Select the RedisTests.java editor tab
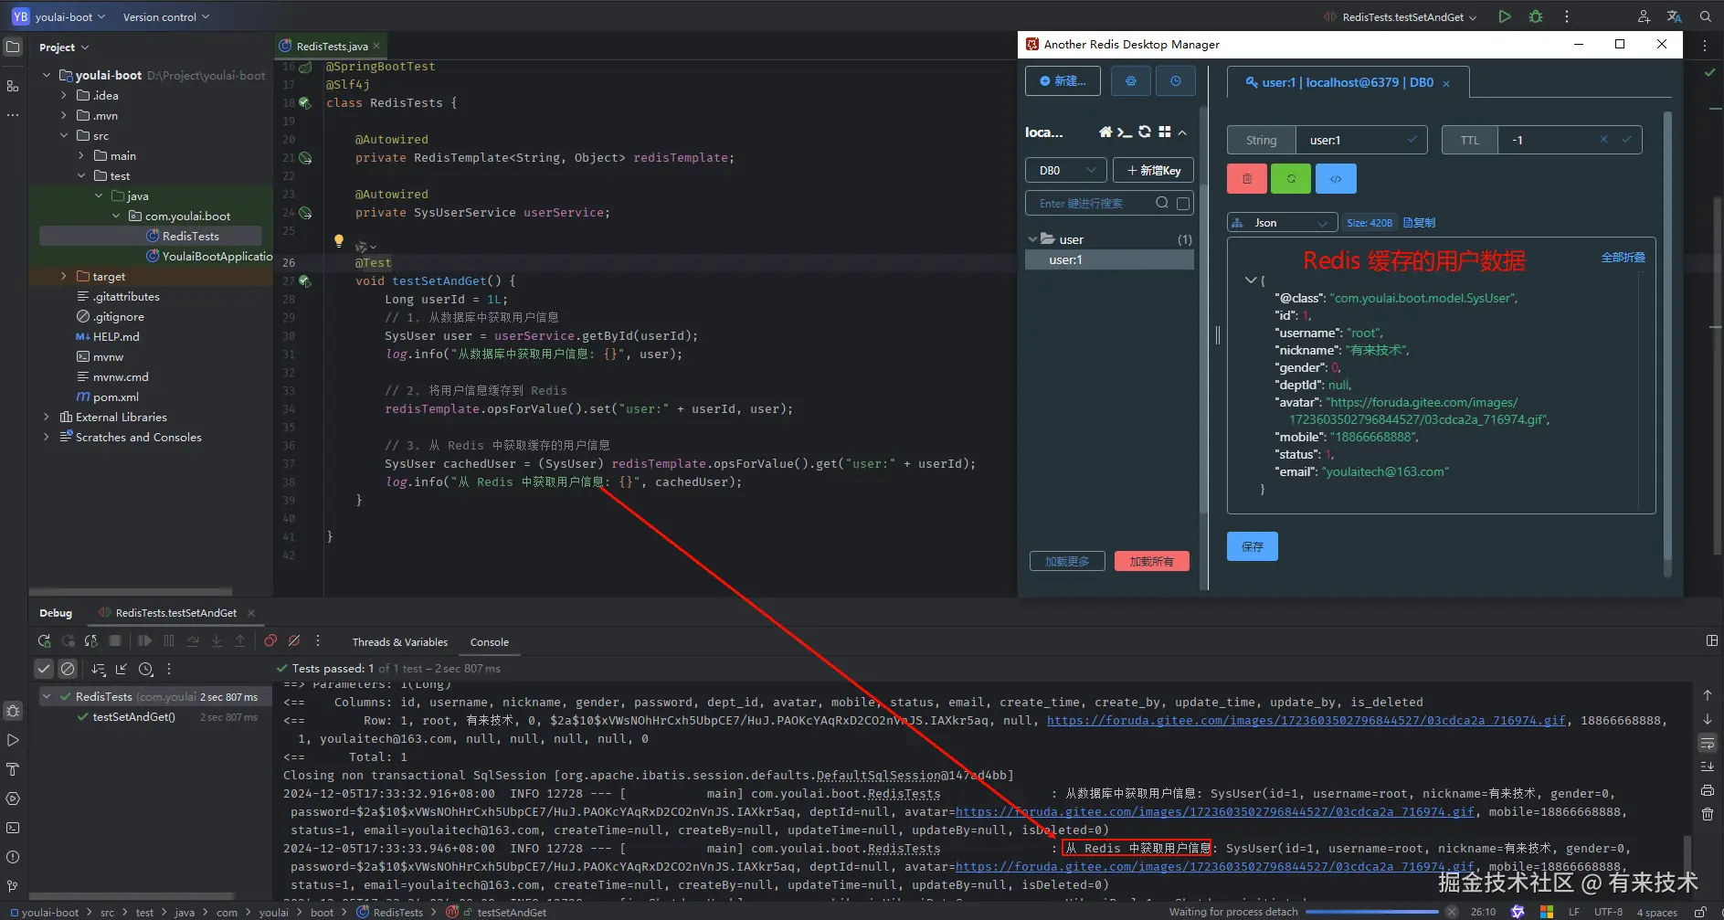 [x=331, y=46]
